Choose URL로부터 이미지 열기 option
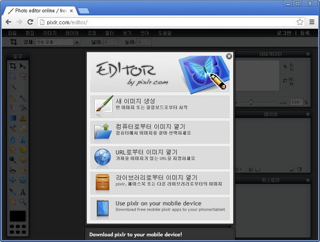The width and height of the screenshot is (320, 242). [x=160, y=158]
